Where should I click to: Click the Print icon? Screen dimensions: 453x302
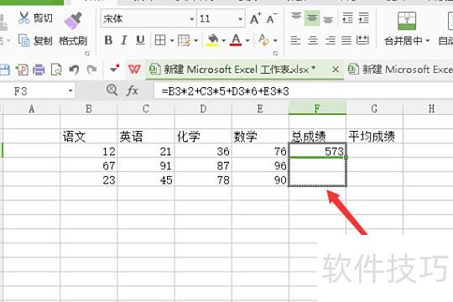coord(39,70)
